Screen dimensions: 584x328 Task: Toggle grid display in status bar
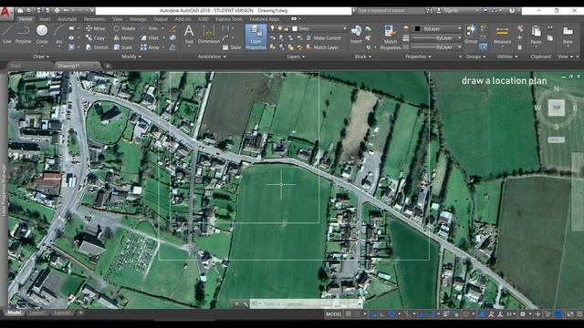[348, 314]
